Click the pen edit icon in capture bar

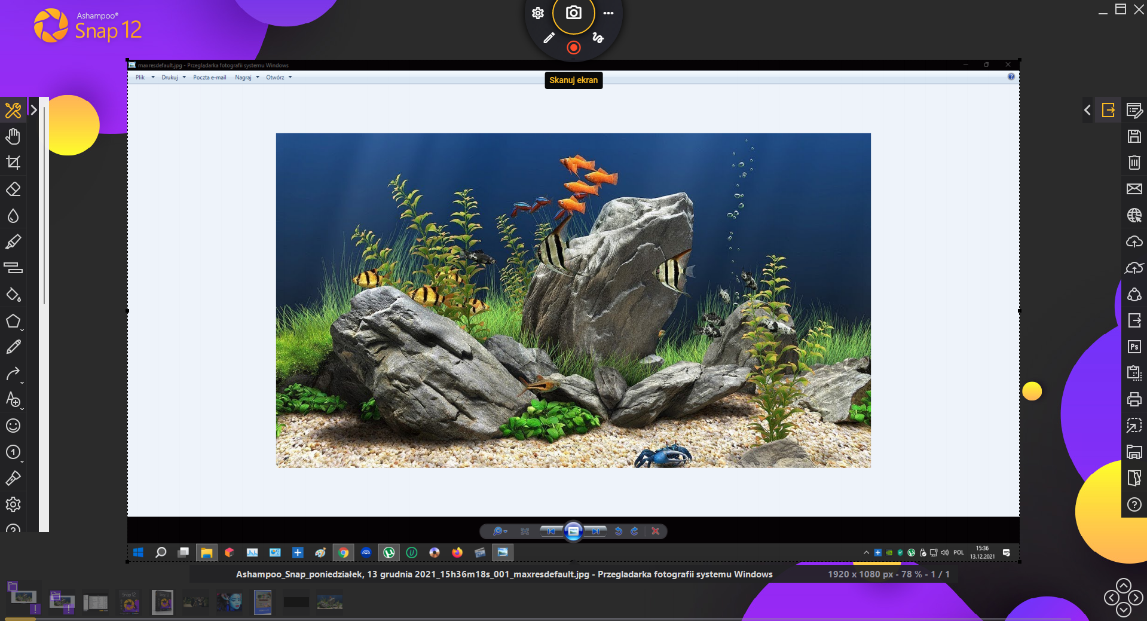pos(549,38)
